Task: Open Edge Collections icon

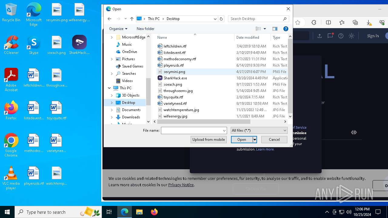Action: tap(355, 22)
